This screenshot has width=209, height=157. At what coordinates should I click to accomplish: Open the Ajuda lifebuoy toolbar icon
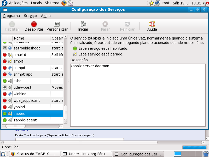152,24
